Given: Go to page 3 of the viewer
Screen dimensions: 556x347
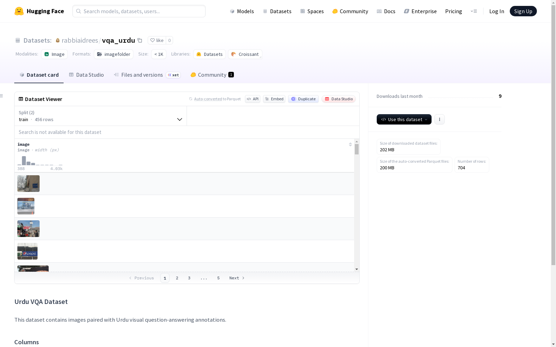Looking at the screenshot, I should tap(189, 278).
